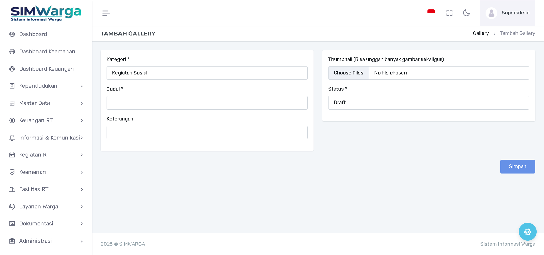The width and height of the screenshot is (544, 255).
Task: Open the Indonesian flag language selector
Action: [x=431, y=12]
